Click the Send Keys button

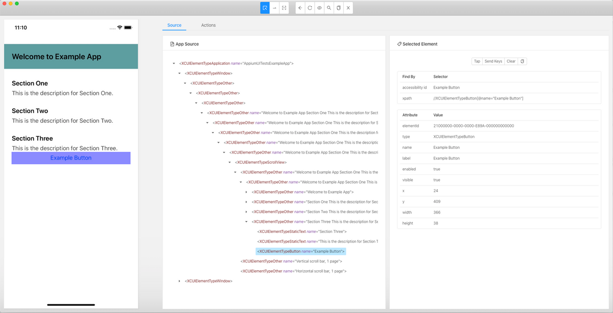tap(493, 61)
